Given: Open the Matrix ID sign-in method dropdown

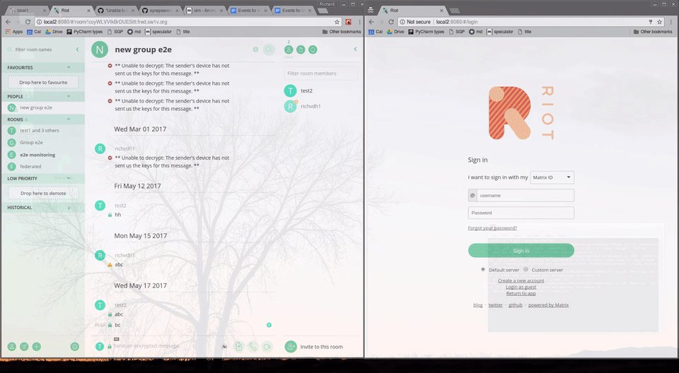Looking at the screenshot, I should [552, 177].
